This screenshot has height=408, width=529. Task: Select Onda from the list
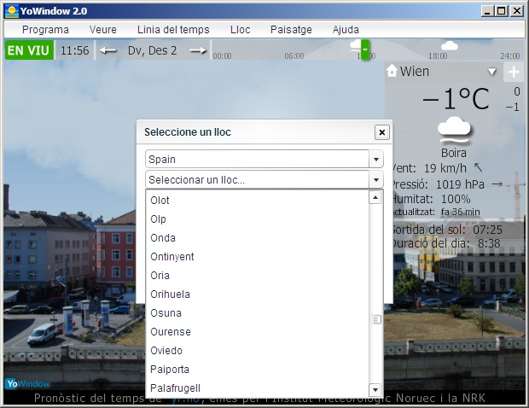point(257,238)
